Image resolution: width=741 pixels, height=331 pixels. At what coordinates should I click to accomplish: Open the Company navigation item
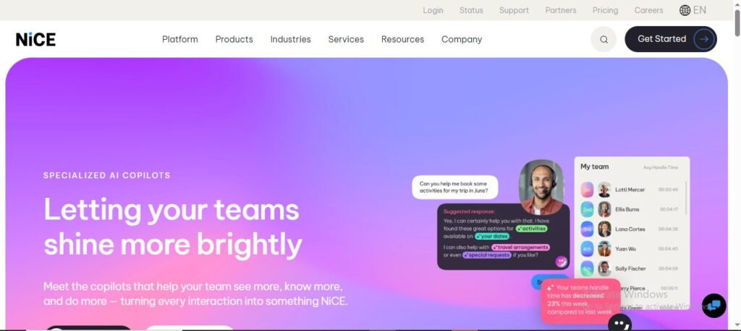coord(462,39)
